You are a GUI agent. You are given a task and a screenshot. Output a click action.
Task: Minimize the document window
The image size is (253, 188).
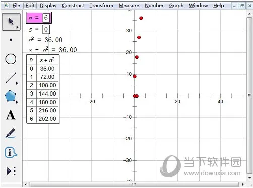click(x=234, y=6)
